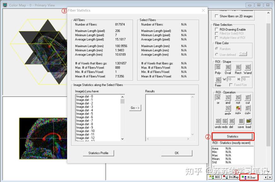The image size is (275, 182).
Task: Select the Rect ROI shape tool
Action: (238, 67)
